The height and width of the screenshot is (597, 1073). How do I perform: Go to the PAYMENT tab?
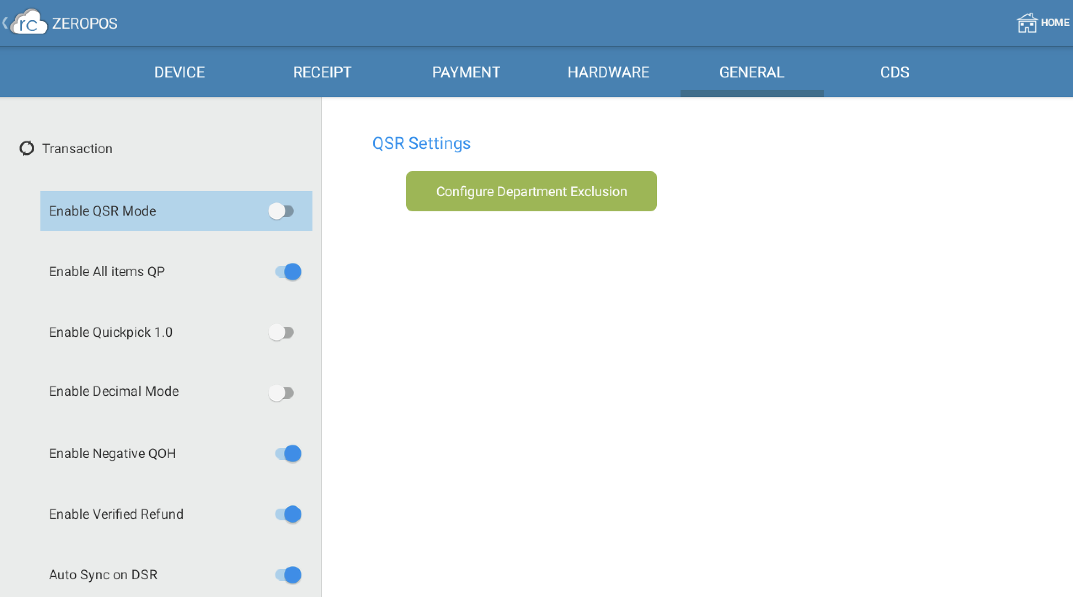pos(466,72)
